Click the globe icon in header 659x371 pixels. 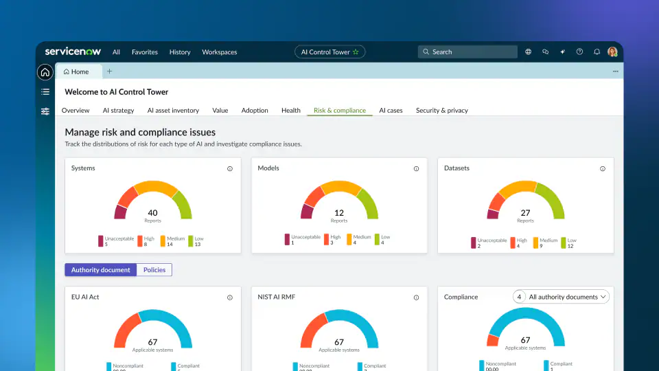528,52
